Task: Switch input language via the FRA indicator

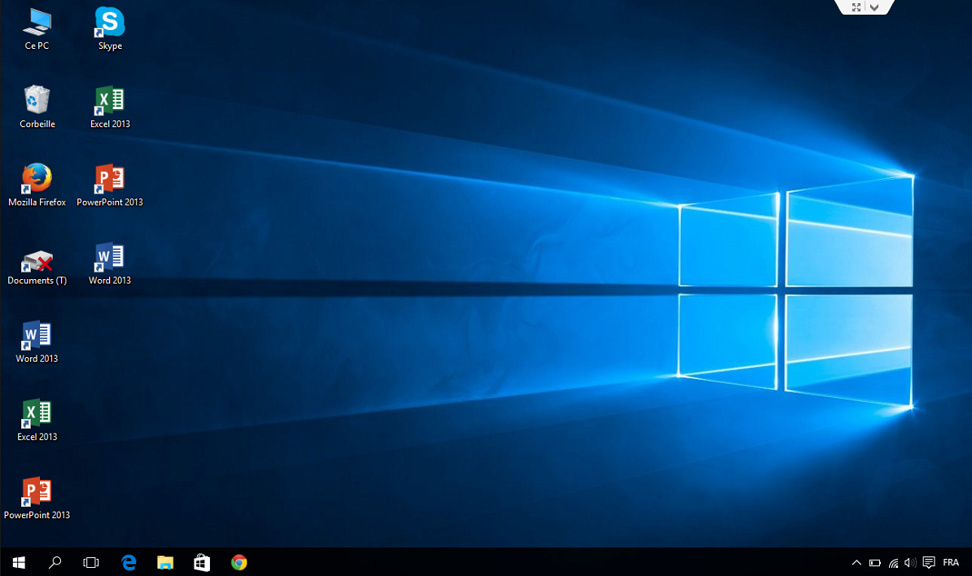Action: click(951, 562)
